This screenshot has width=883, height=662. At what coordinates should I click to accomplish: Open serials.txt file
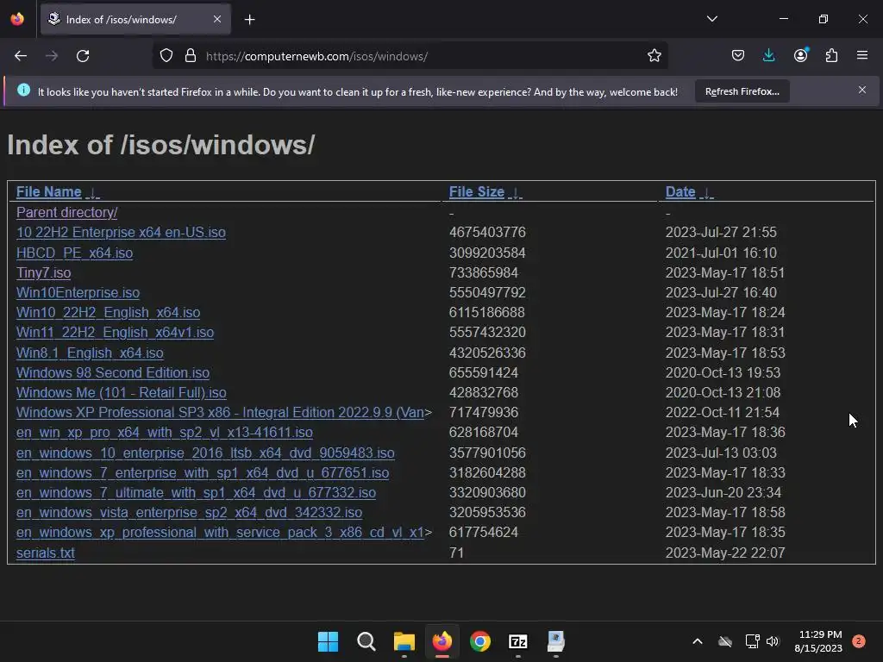point(46,553)
